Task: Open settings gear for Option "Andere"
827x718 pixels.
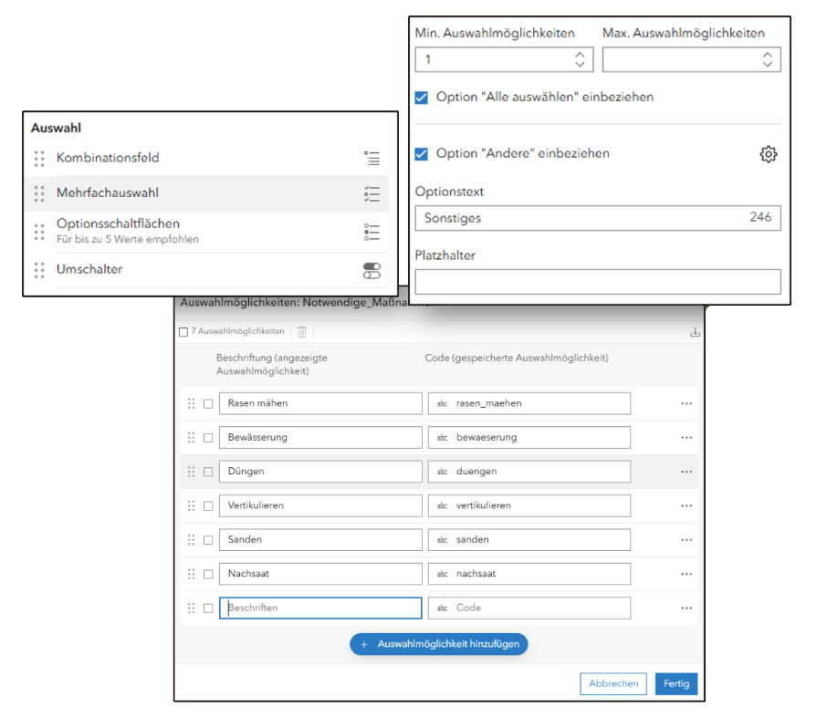Action: [769, 154]
